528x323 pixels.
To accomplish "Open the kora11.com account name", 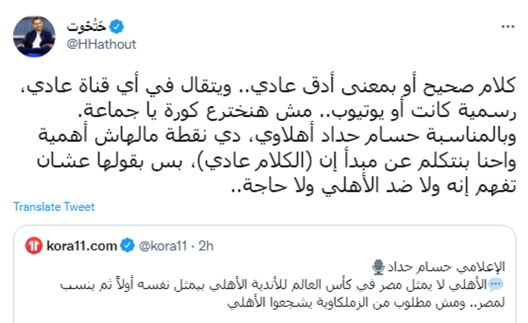I will click(x=81, y=244).
